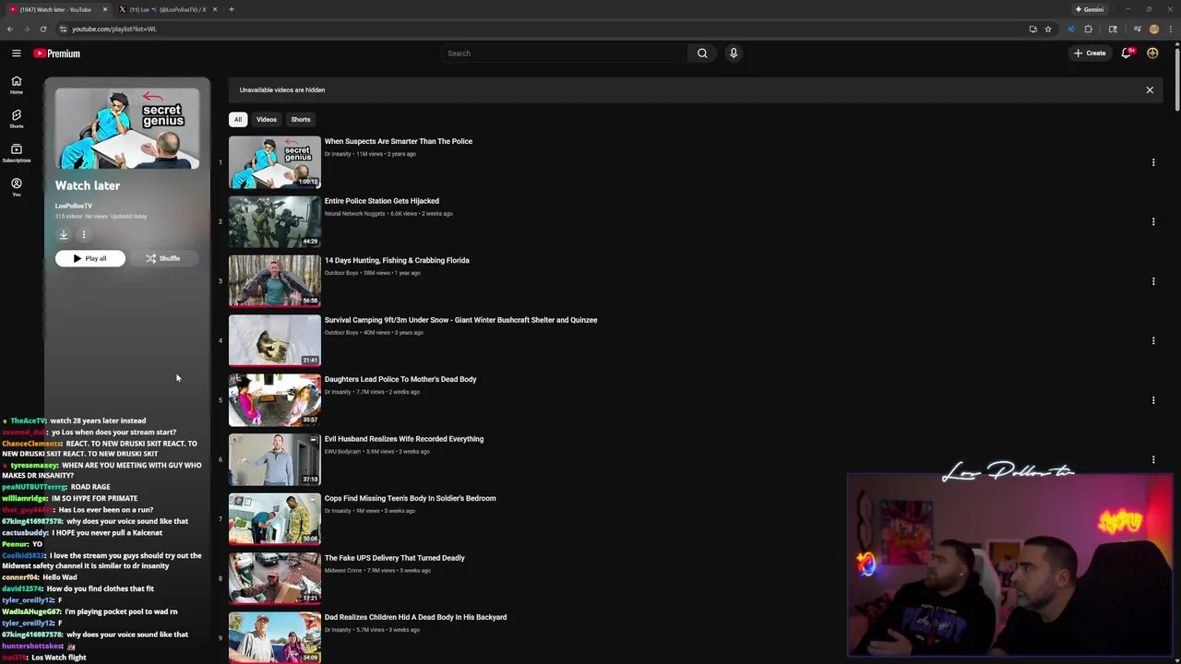Open the 14 Days Hunting video thumbnail
The image size is (1181, 664).
click(275, 281)
